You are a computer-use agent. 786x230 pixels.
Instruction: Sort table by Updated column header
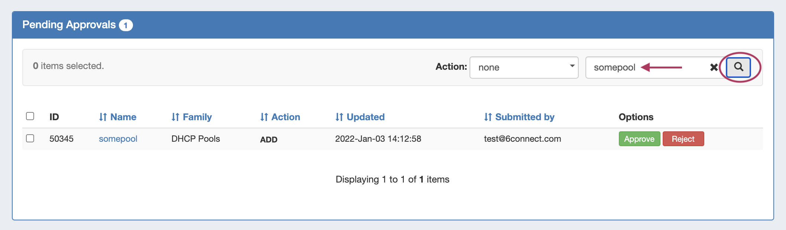(366, 117)
